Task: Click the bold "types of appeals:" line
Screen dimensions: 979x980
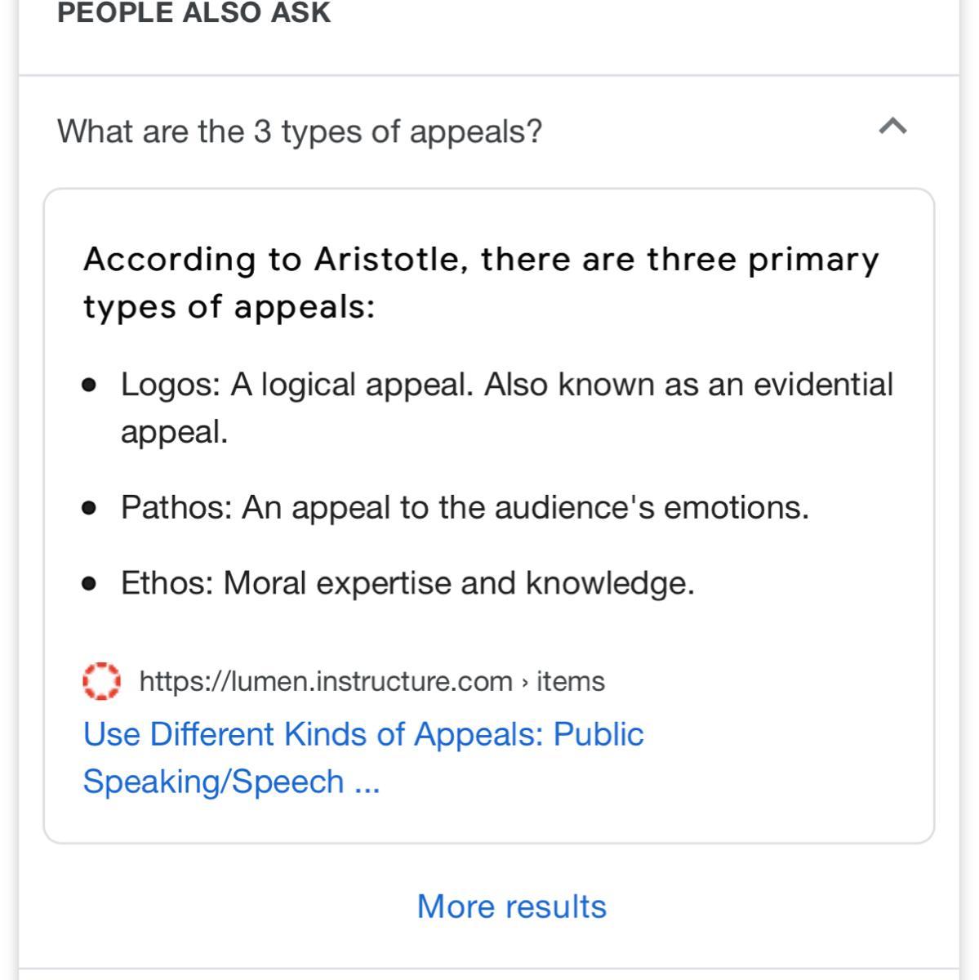Action: 229,307
